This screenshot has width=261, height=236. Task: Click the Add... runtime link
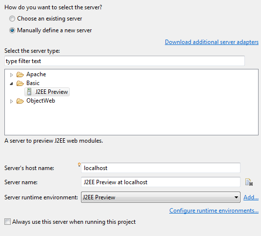click(x=251, y=197)
